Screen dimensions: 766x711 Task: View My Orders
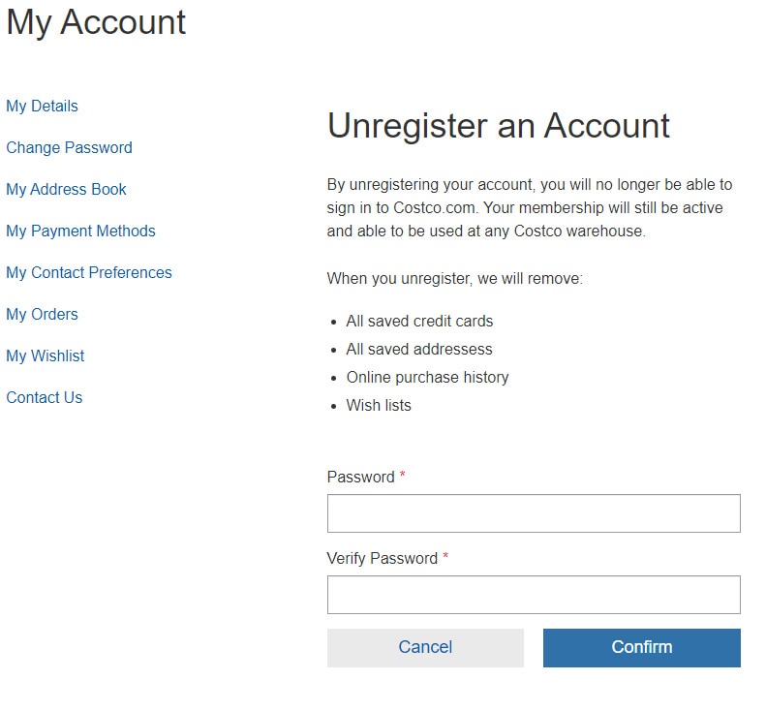pos(42,314)
